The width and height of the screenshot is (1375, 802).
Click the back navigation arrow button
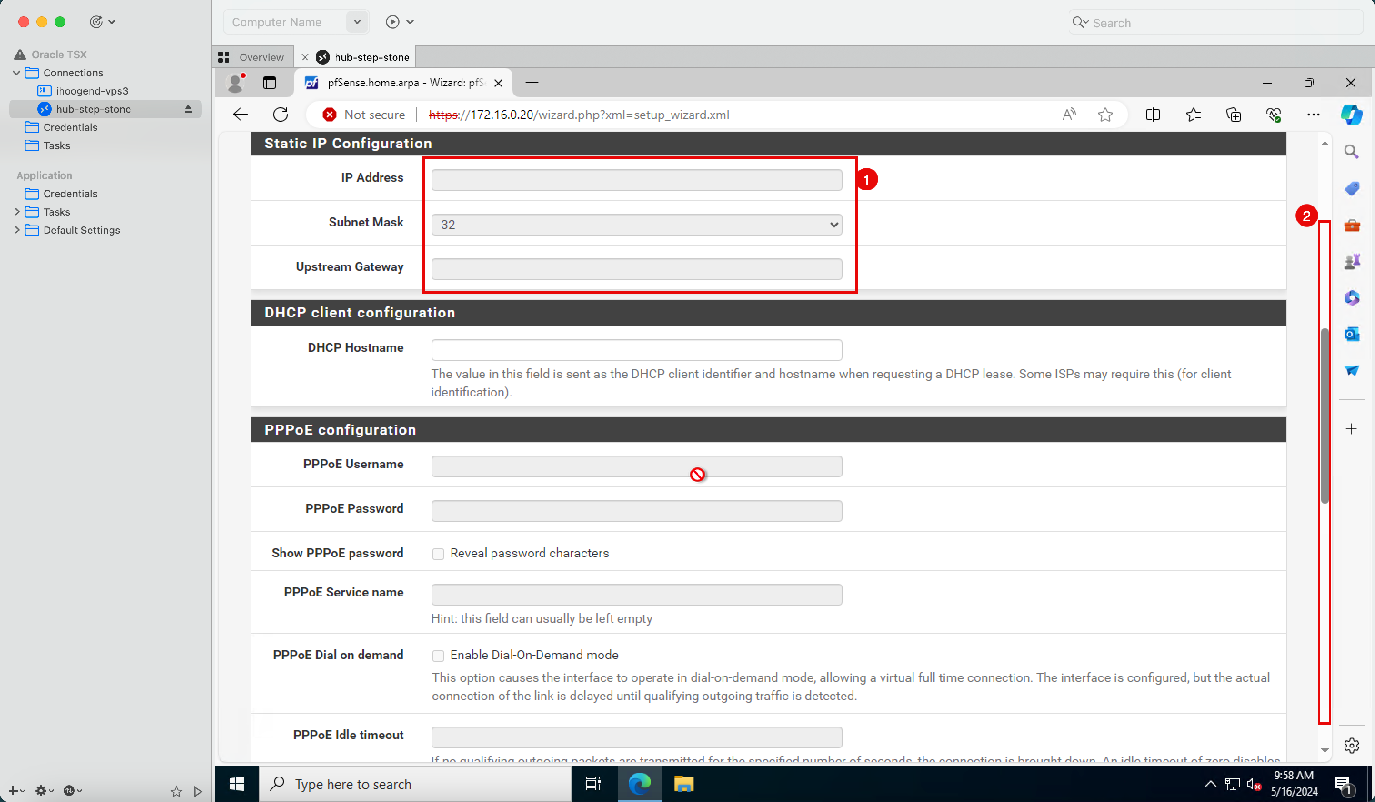tap(241, 114)
